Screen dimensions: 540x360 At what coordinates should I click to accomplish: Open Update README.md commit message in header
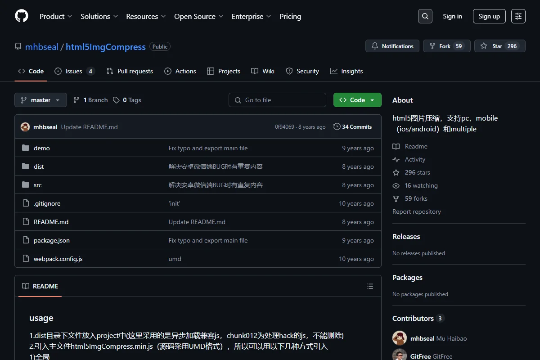(89, 127)
